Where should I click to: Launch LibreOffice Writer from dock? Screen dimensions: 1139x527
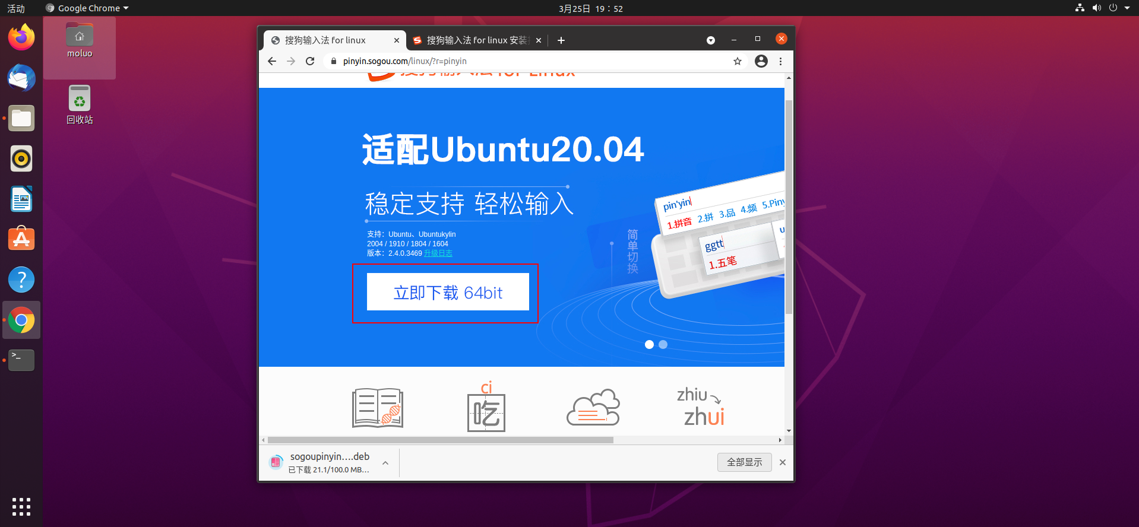coord(21,199)
